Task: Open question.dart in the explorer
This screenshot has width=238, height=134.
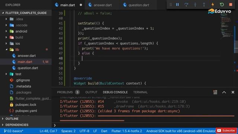Action: pos(26,68)
